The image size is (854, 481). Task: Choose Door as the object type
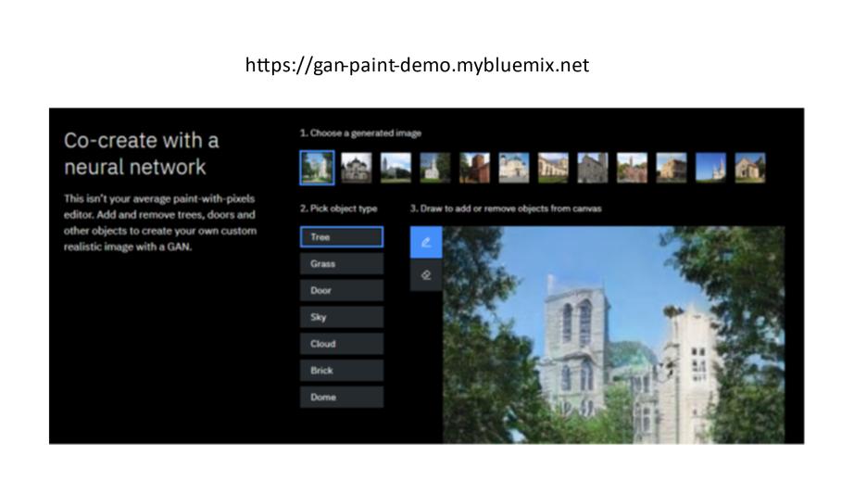tap(341, 291)
